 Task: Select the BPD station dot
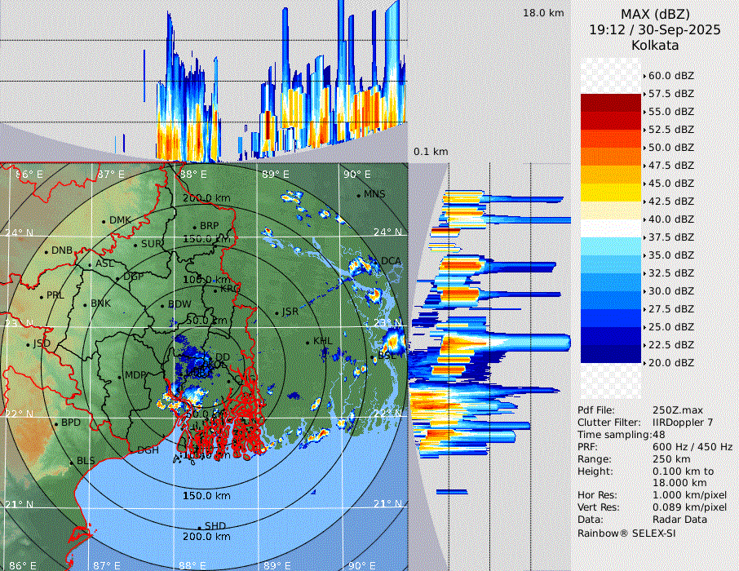[55, 424]
